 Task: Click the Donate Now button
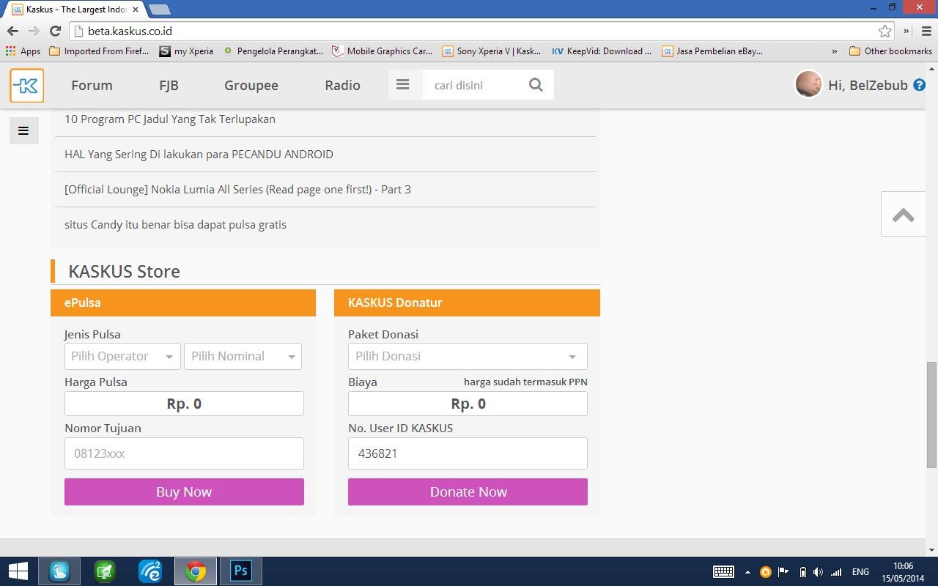468,492
